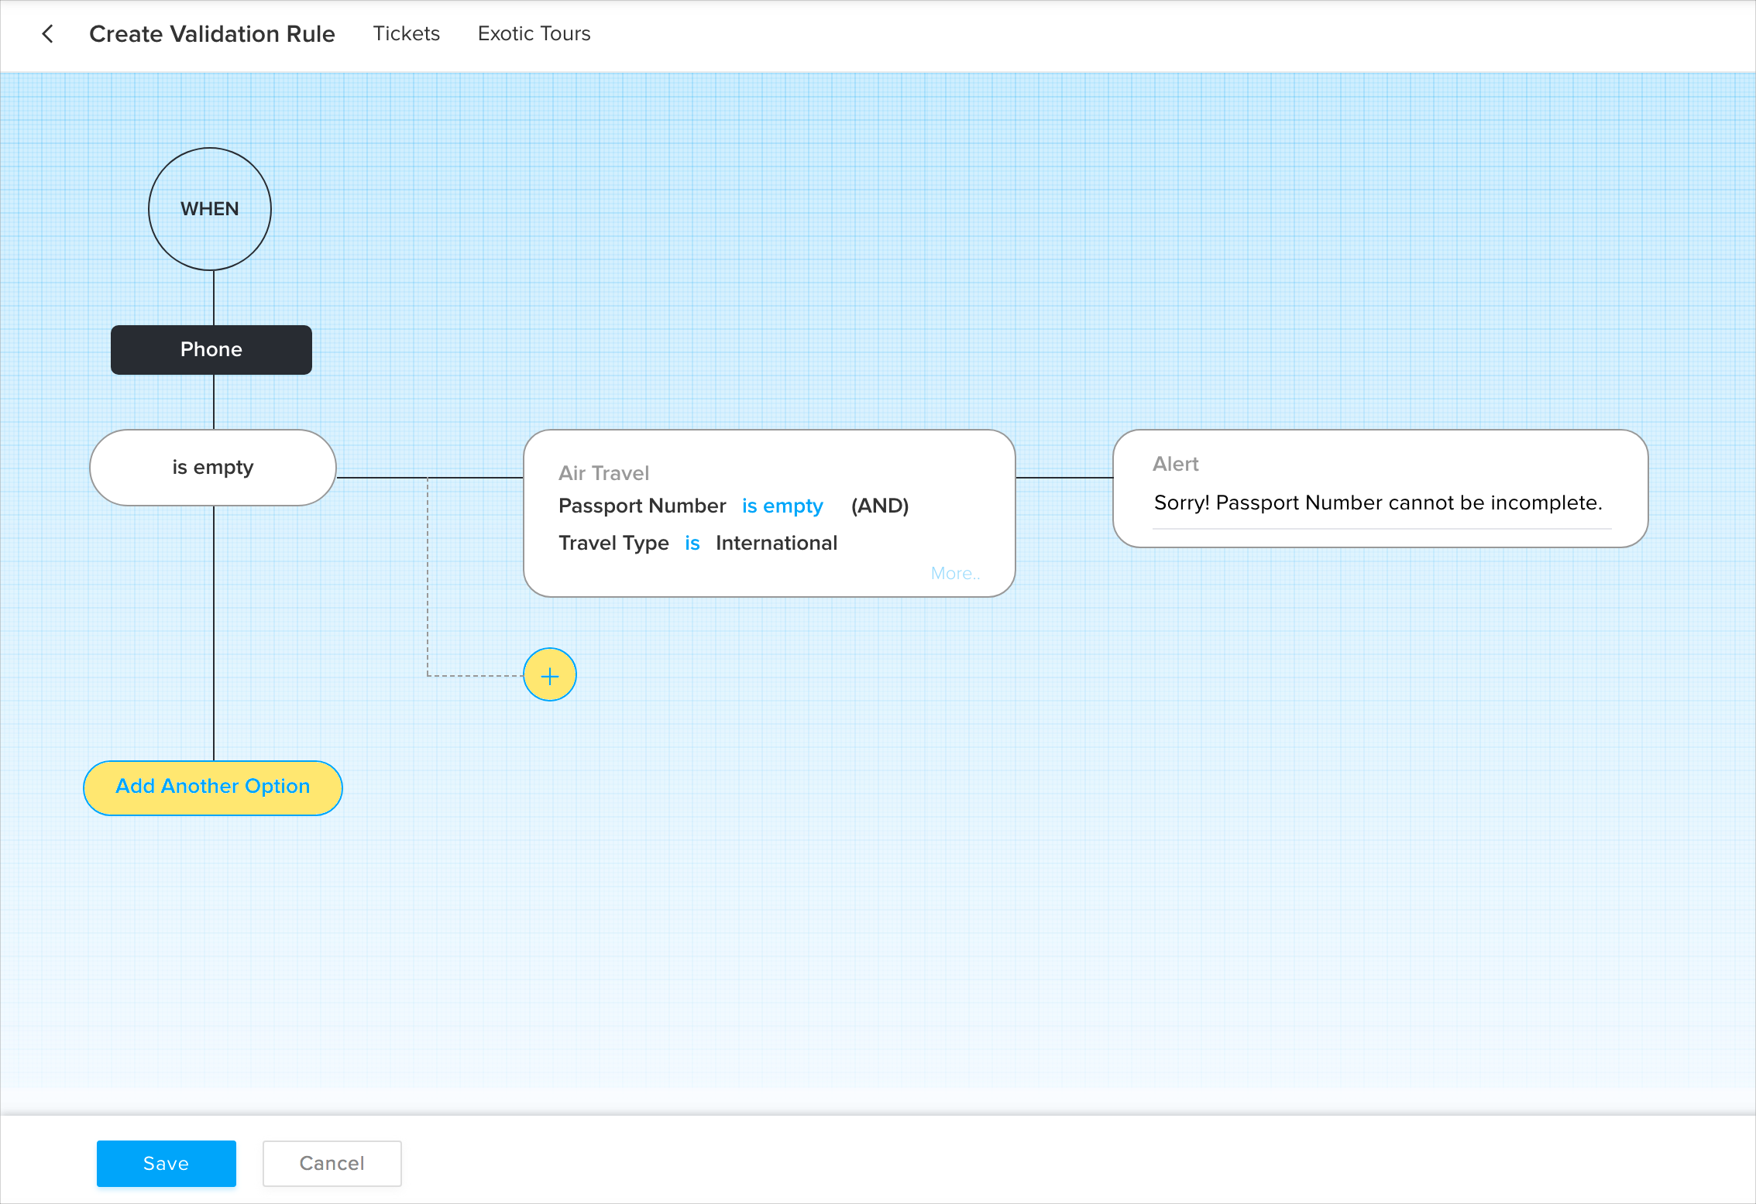Click the blue 'is empty' operator link
1756x1204 pixels.
[782, 506]
